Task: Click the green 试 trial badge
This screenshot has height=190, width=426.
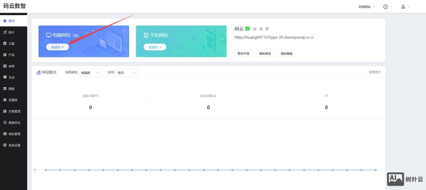Action: click(247, 28)
